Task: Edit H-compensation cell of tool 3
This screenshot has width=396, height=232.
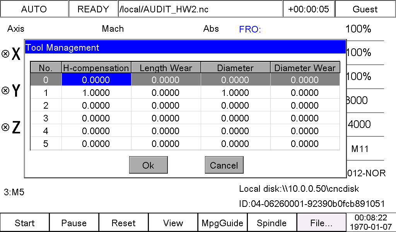Action: click(96, 118)
